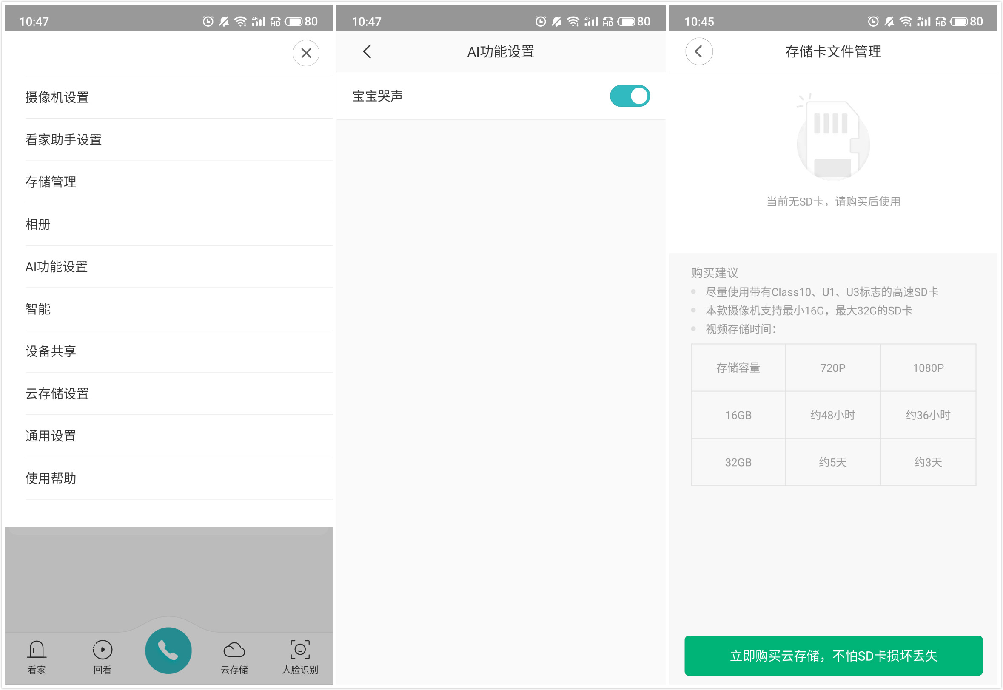Open the 智能 settings entry

click(38, 309)
